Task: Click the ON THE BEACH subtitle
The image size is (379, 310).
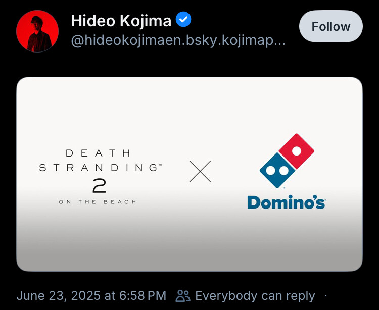Action: pos(98,202)
